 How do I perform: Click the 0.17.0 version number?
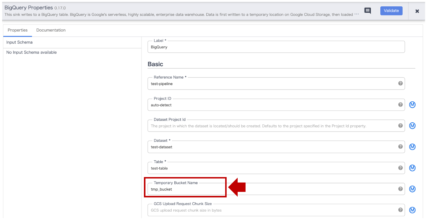pyautogui.click(x=60, y=8)
